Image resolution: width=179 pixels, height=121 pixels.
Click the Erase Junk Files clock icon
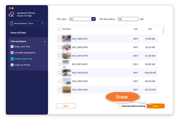[x=12, y=46]
